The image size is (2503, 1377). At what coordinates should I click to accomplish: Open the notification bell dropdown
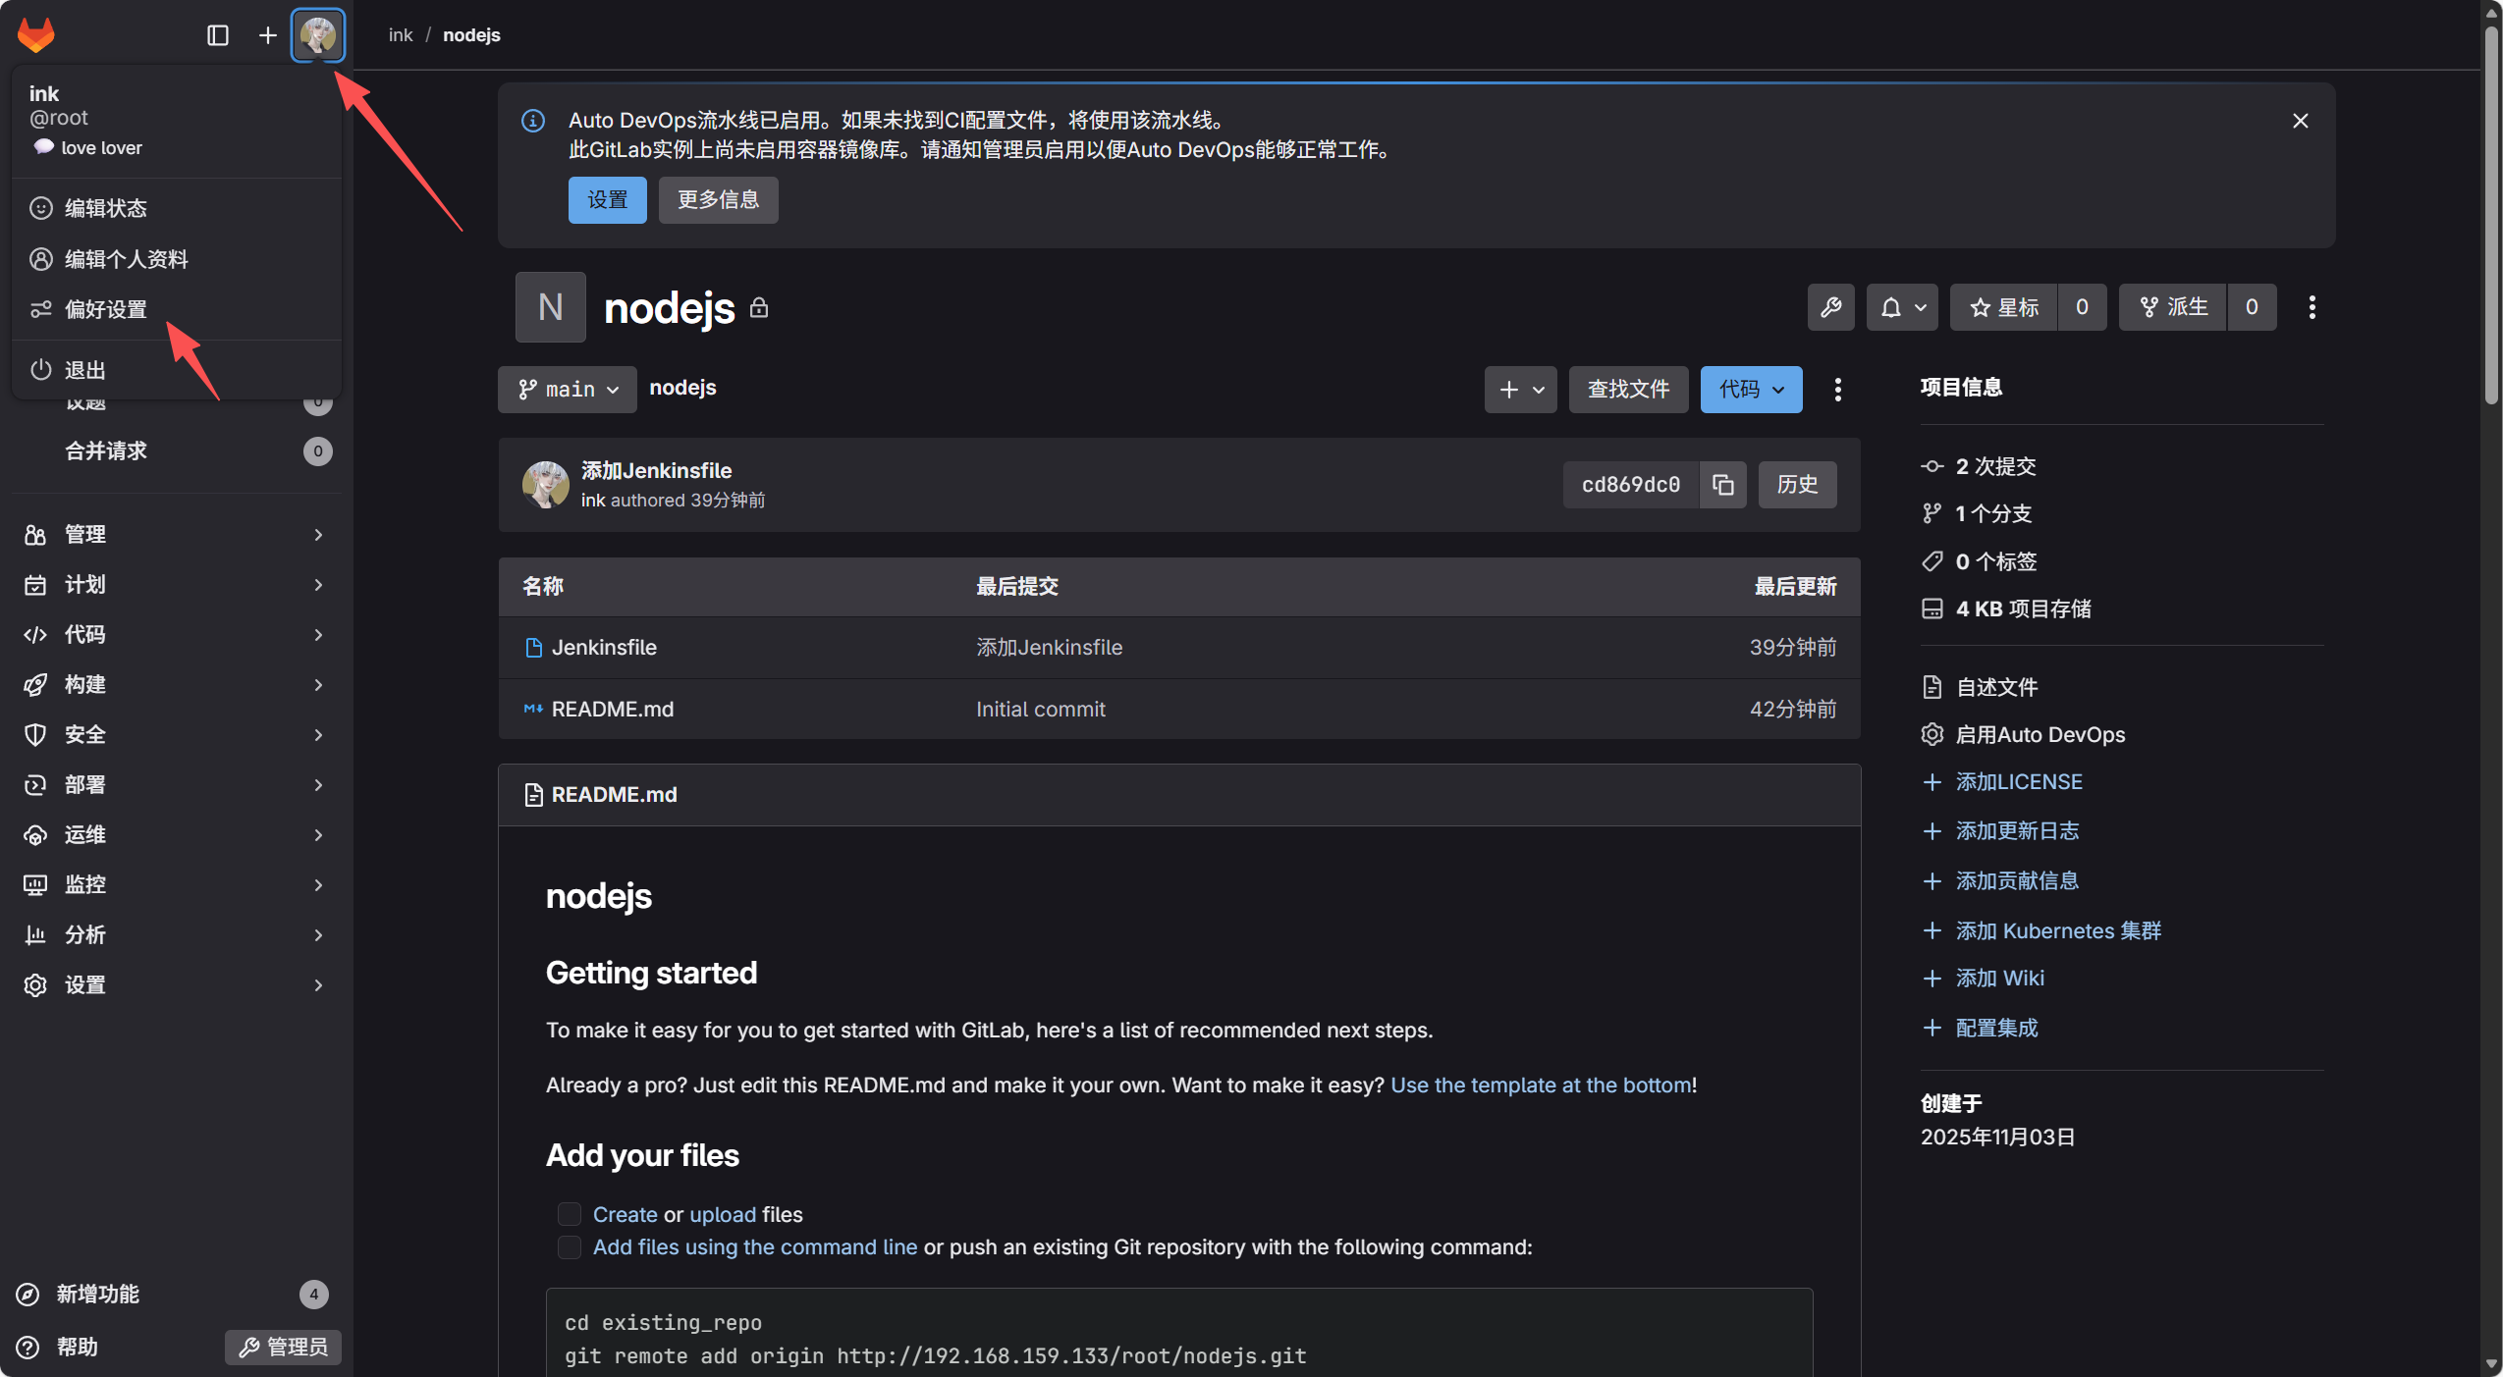click(1902, 307)
